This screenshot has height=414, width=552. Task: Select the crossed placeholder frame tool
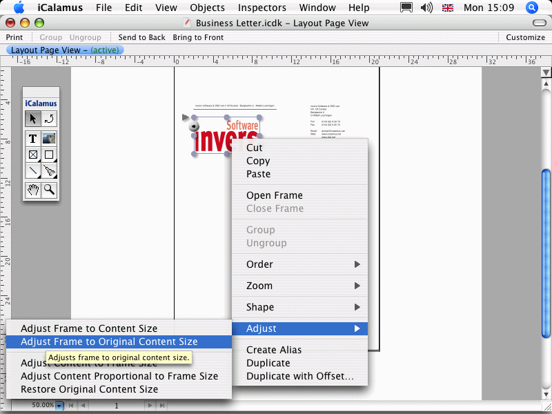point(33,155)
